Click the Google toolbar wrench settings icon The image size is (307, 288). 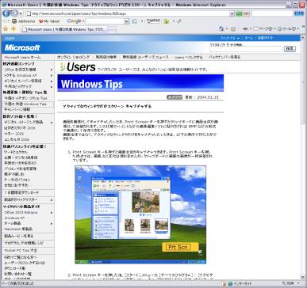pyautogui.click(x=179, y=21)
